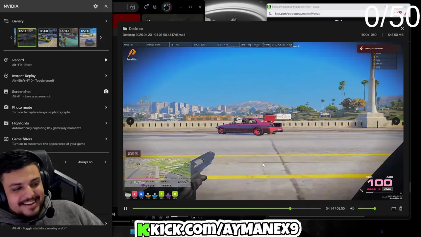Click site settings icon in Brave address bar
The image size is (421, 237).
[x=270, y=14]
